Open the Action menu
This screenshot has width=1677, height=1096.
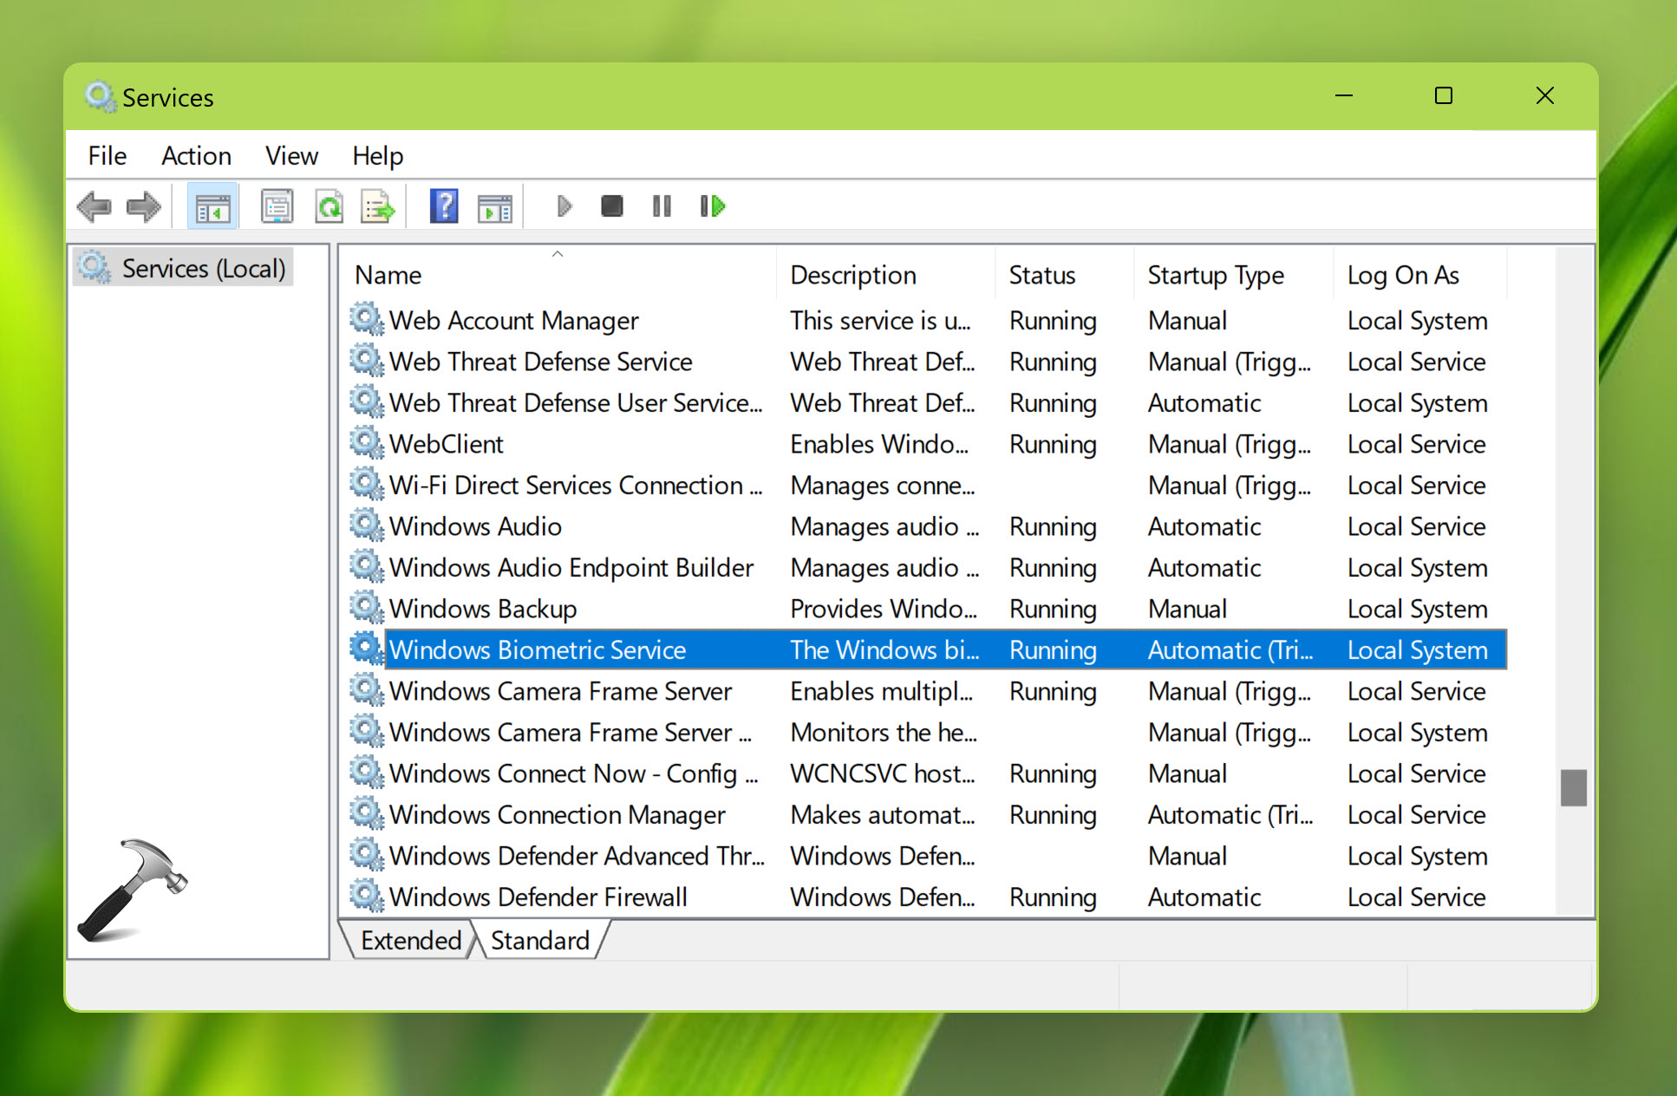(196, 156)
